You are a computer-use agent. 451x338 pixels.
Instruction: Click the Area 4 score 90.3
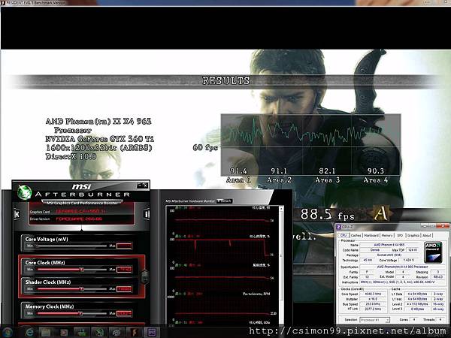[x=376, y=171]
